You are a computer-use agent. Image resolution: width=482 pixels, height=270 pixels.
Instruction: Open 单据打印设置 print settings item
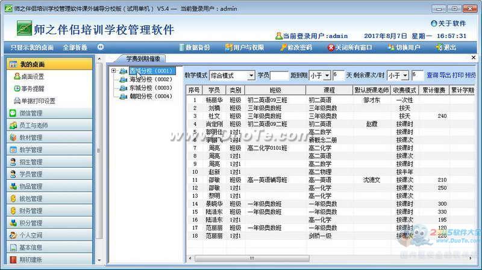click(35, 101)
